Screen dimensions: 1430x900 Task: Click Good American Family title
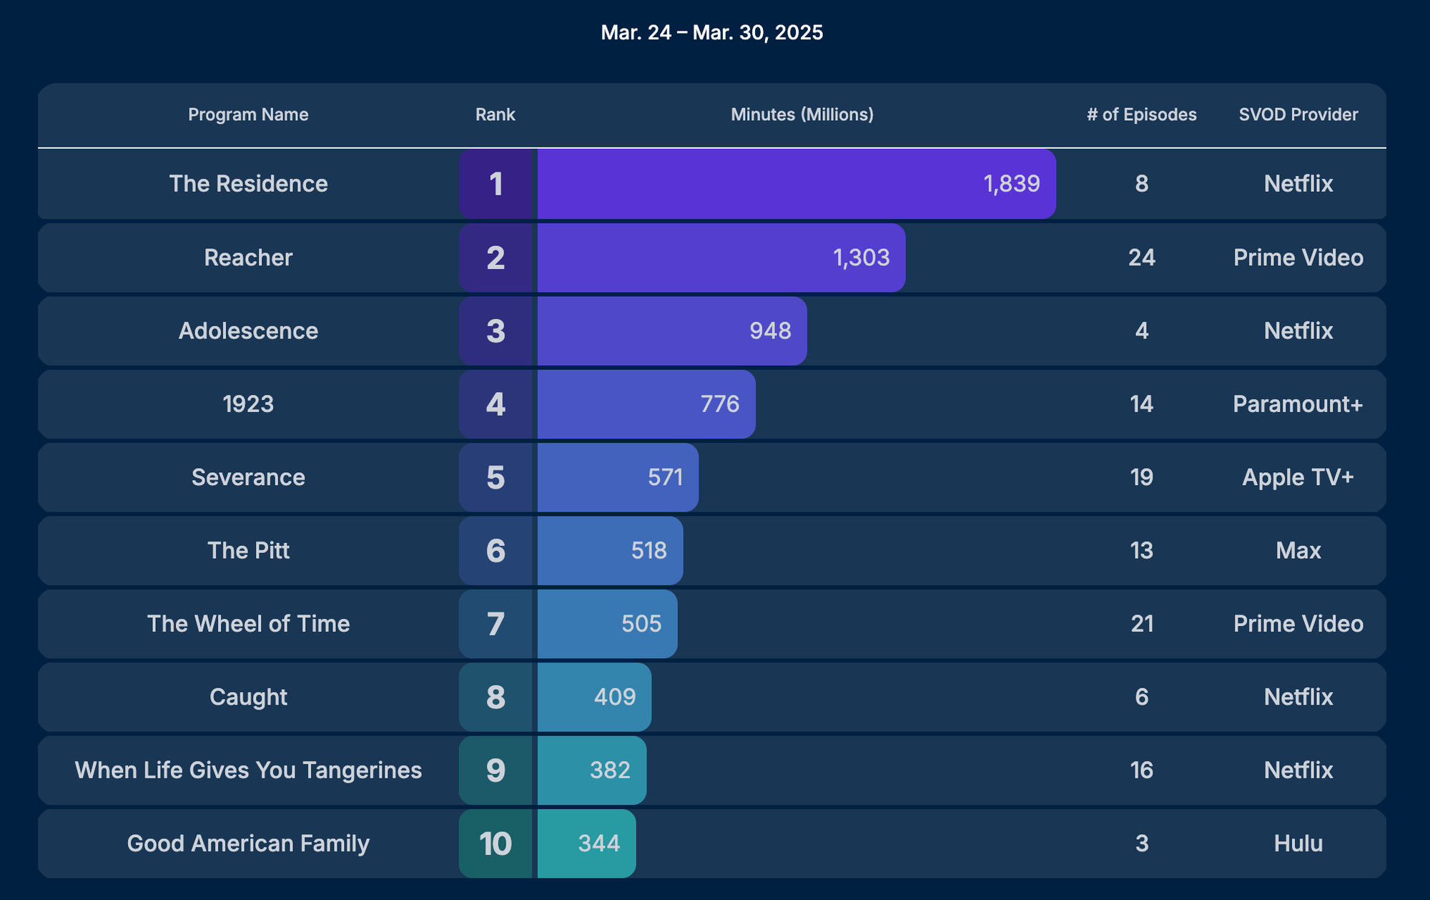coord(248,843)
